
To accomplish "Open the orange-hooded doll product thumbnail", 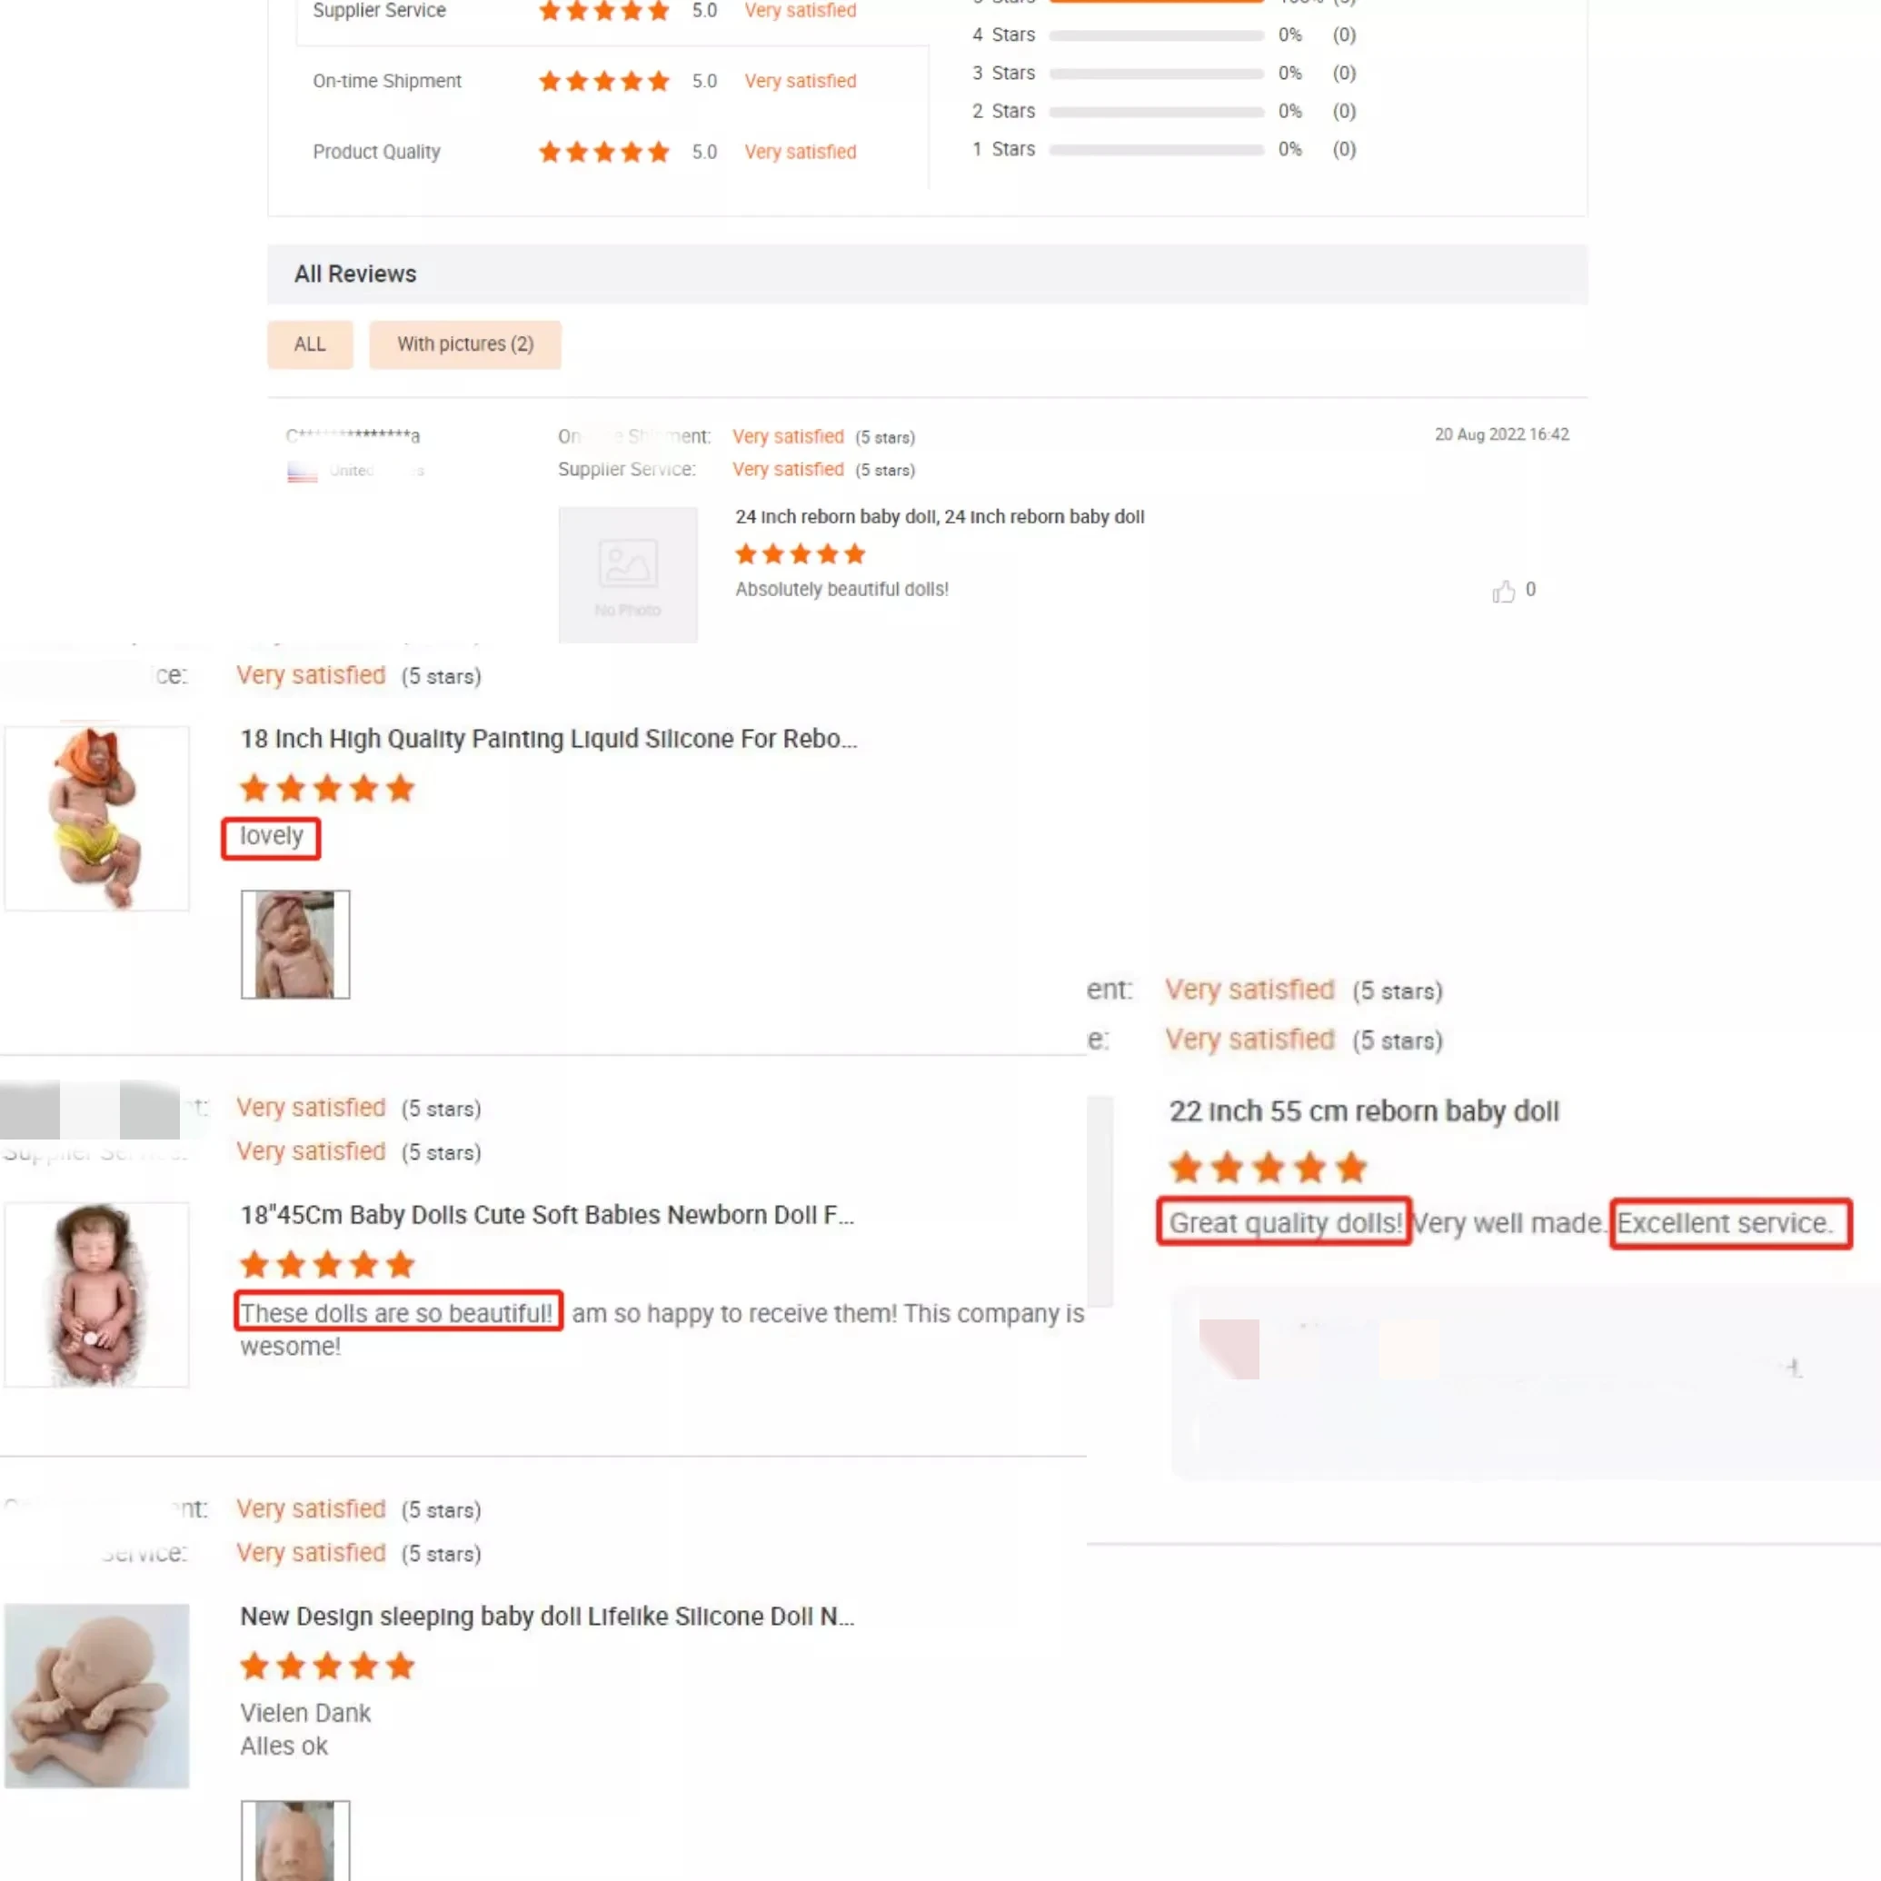I will tap(96, 818).
